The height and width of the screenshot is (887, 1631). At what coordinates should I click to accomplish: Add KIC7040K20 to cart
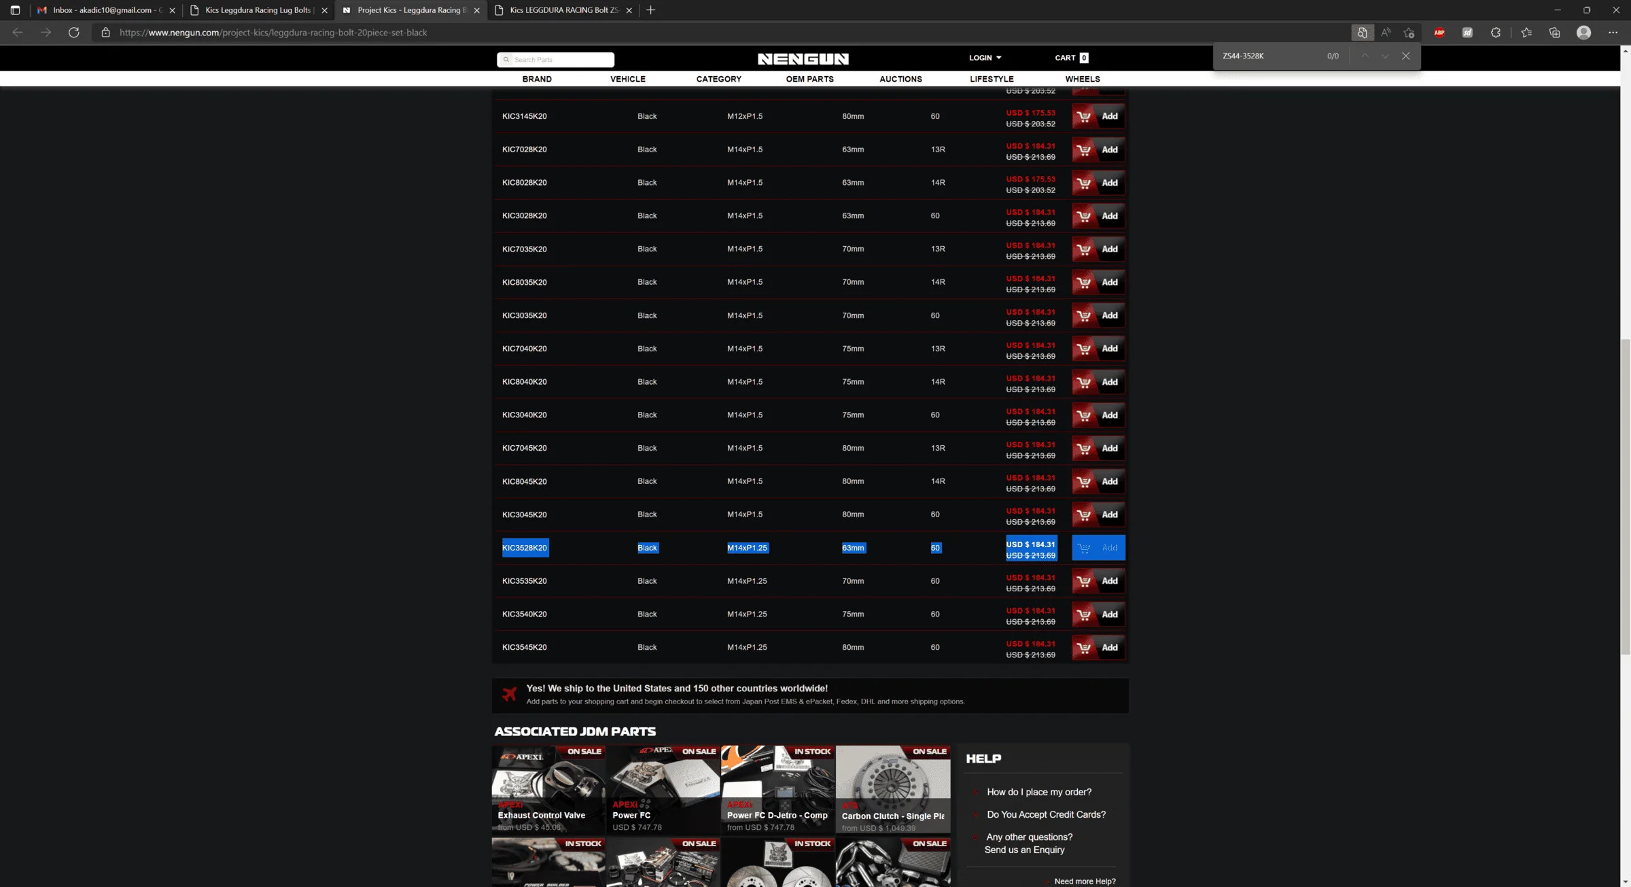[x=1098, y=349]
